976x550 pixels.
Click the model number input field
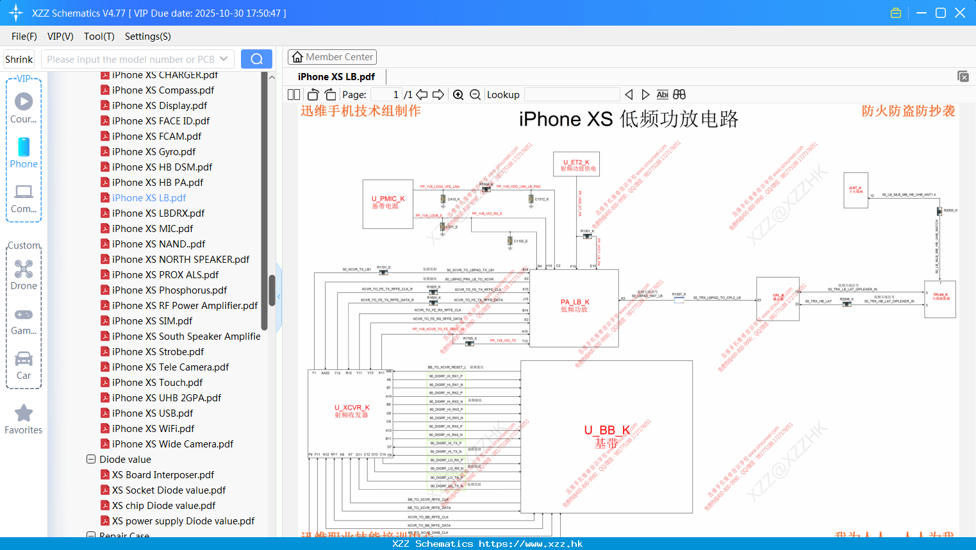pyautogui.click(x=131, y=59)
